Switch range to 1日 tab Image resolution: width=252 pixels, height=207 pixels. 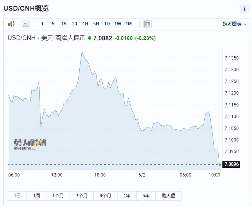(17, 196)
